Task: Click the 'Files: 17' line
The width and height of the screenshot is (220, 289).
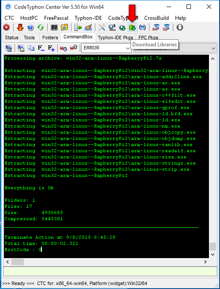Action: 18,206
